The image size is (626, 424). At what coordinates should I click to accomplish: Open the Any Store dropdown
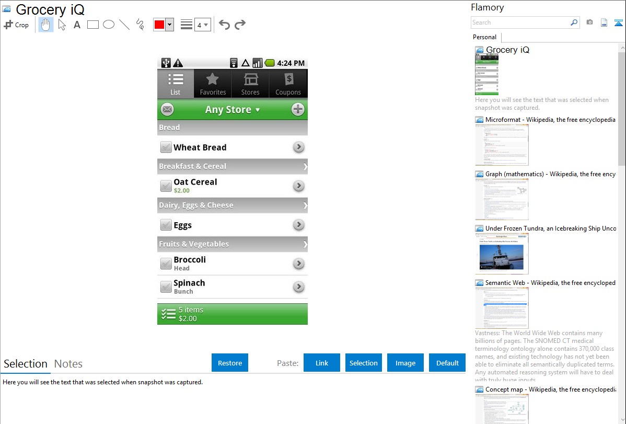[233, 109]
